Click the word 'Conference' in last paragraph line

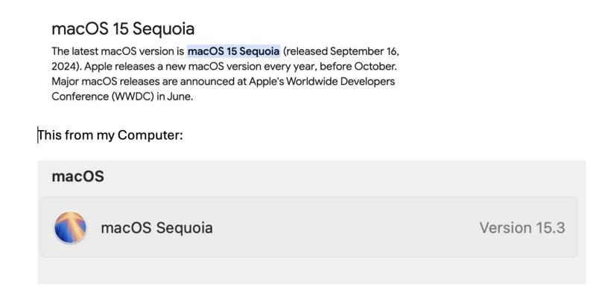click(x=80, y=97)
